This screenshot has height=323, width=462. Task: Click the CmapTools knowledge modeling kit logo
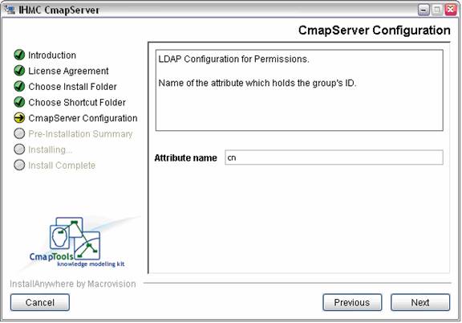point(77,243)
